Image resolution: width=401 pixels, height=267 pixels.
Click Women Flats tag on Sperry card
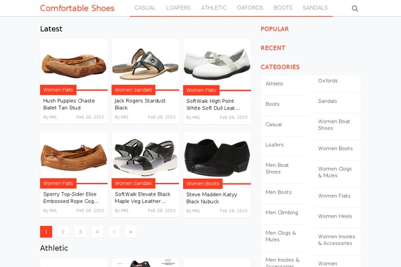pos(58,183)
